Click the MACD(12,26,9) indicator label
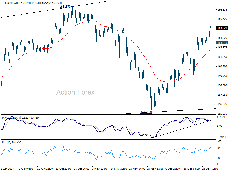This screenshot has height=172, width=229. tap(11, 118)
